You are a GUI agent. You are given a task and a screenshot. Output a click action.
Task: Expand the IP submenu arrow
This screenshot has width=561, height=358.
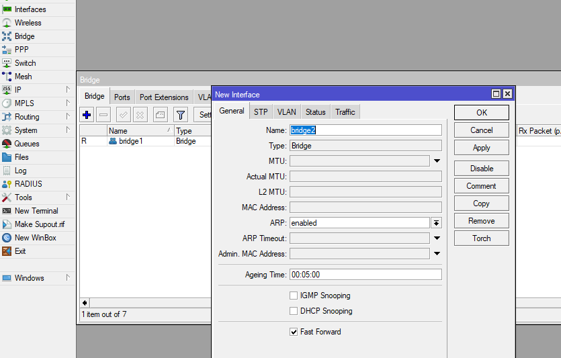pyautogui.click(x=68, y=89)
